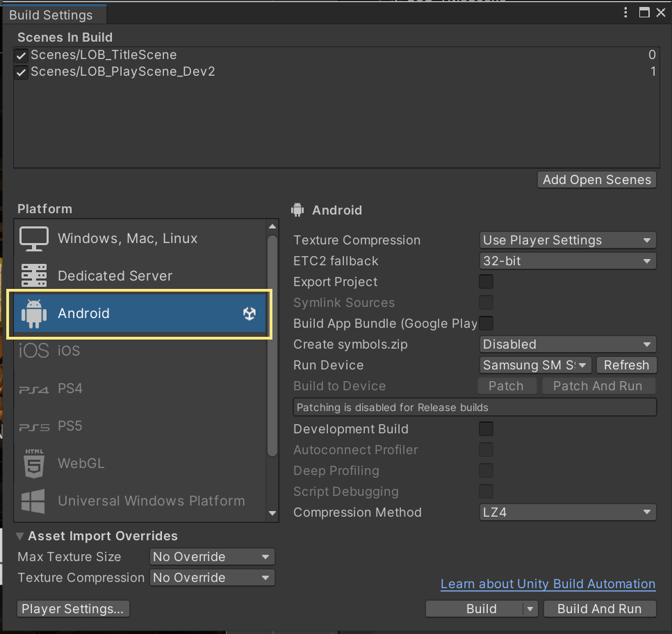Open the Create symbols.zip dropdown
Screen dimensions: 672x634
pyautogui.click(x=568, y=344)
